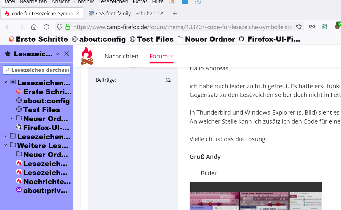
Task: Open the Firefox home page icon
Action: click(x=34, y=27)
